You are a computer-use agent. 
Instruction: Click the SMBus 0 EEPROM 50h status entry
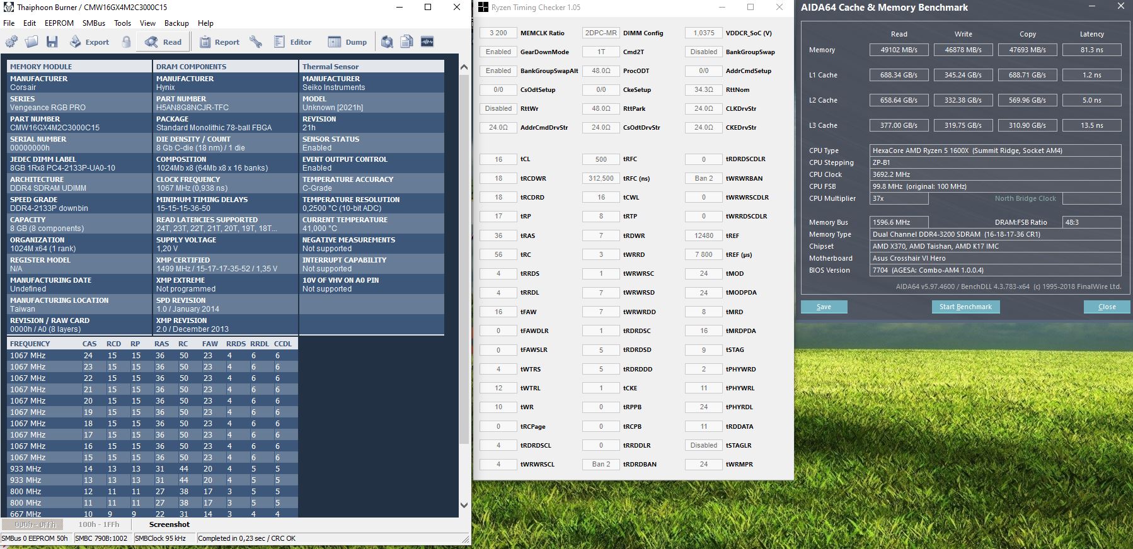pyautogui.click(x=35, y=538)
